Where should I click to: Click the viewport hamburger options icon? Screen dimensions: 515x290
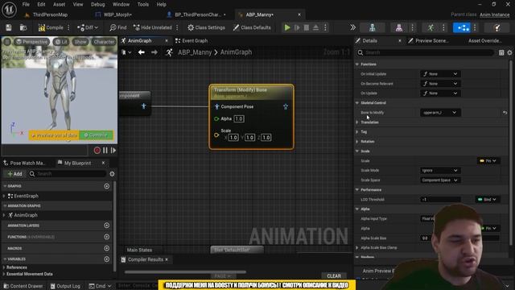click(7, 42)
